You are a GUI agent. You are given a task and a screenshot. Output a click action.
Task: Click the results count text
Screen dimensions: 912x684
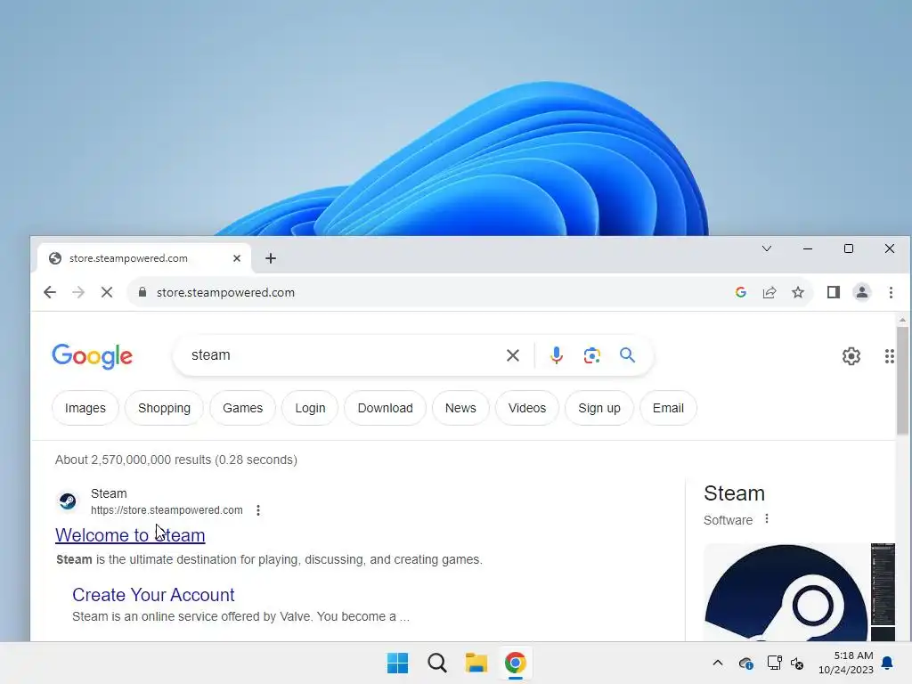pos(176,460)
